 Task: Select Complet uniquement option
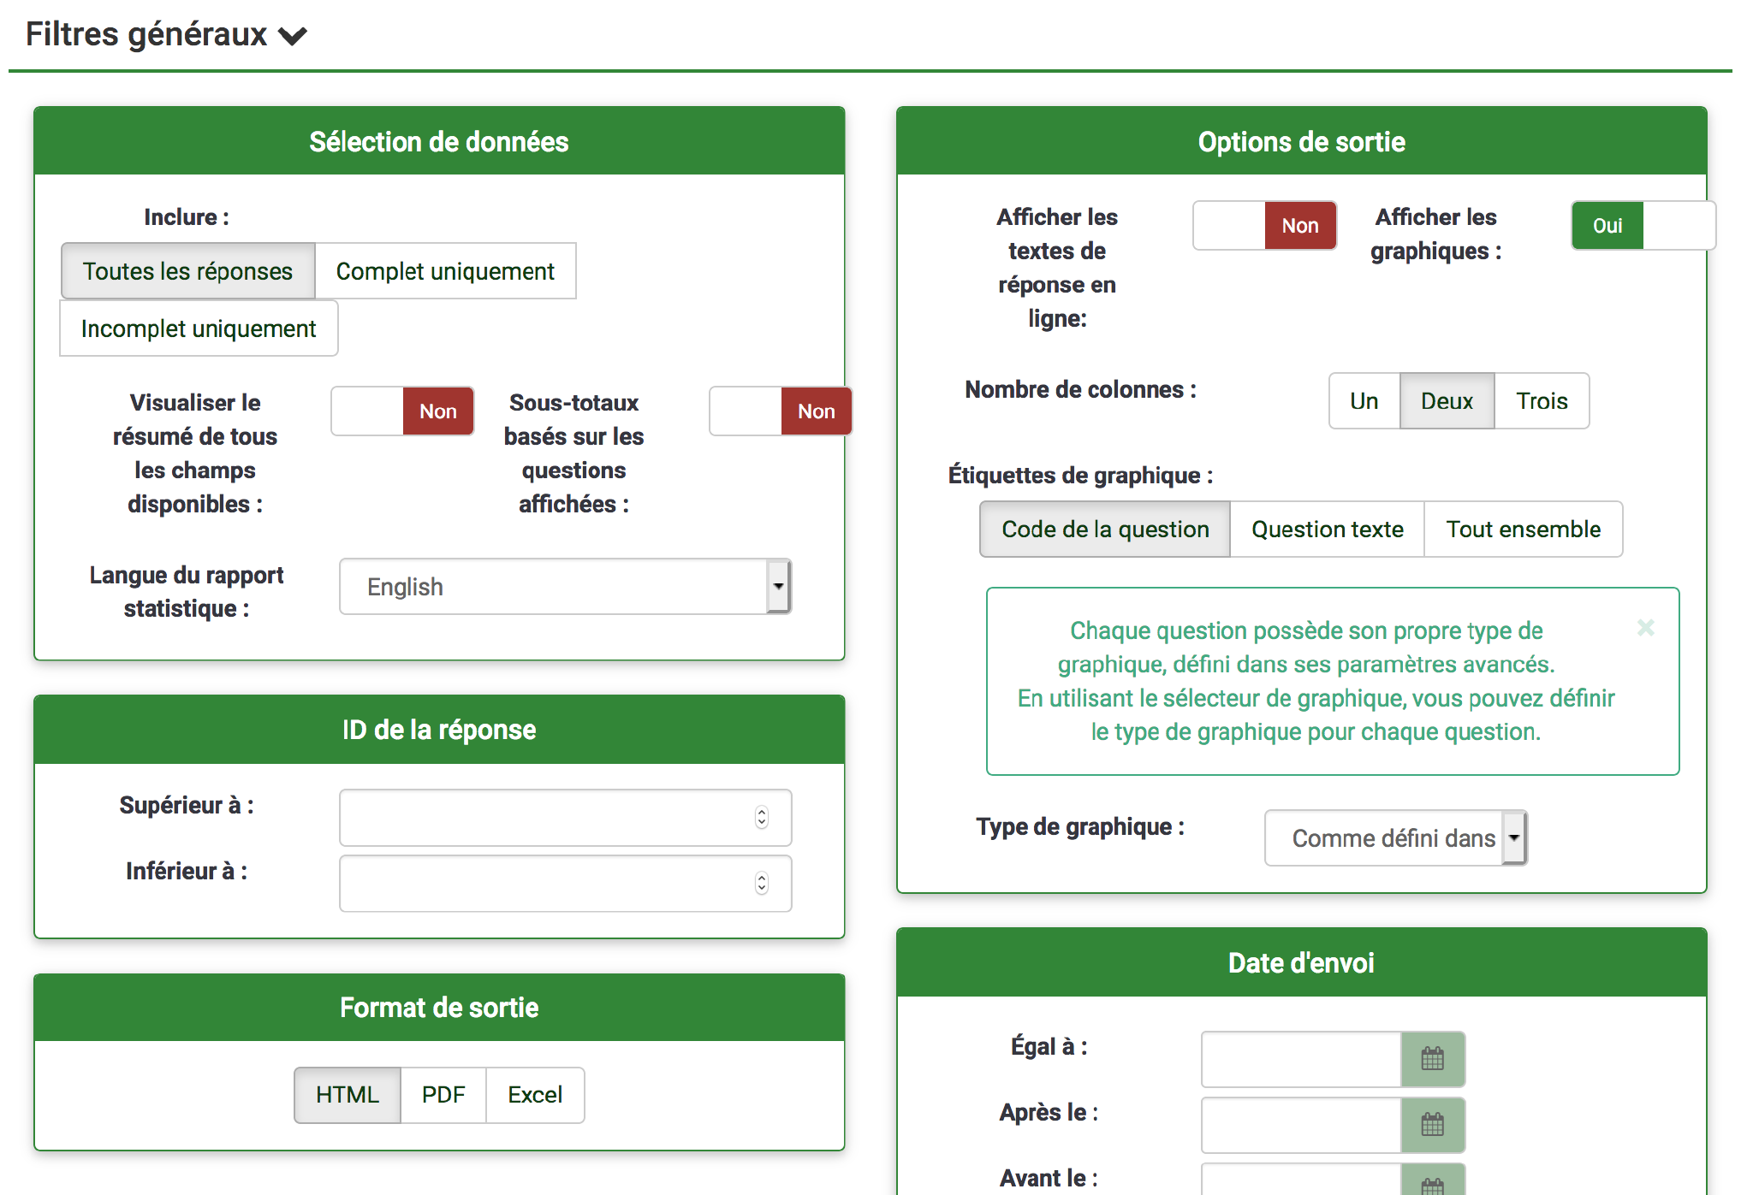(445, 271)
